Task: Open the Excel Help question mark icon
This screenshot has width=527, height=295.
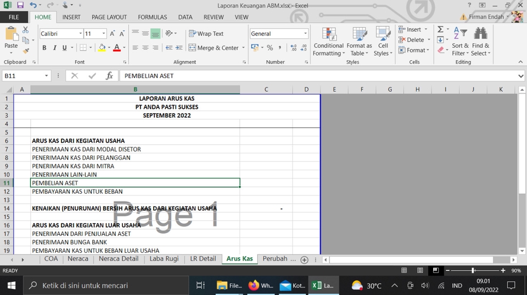Action: pyautogui.click(x=469, y=5)
